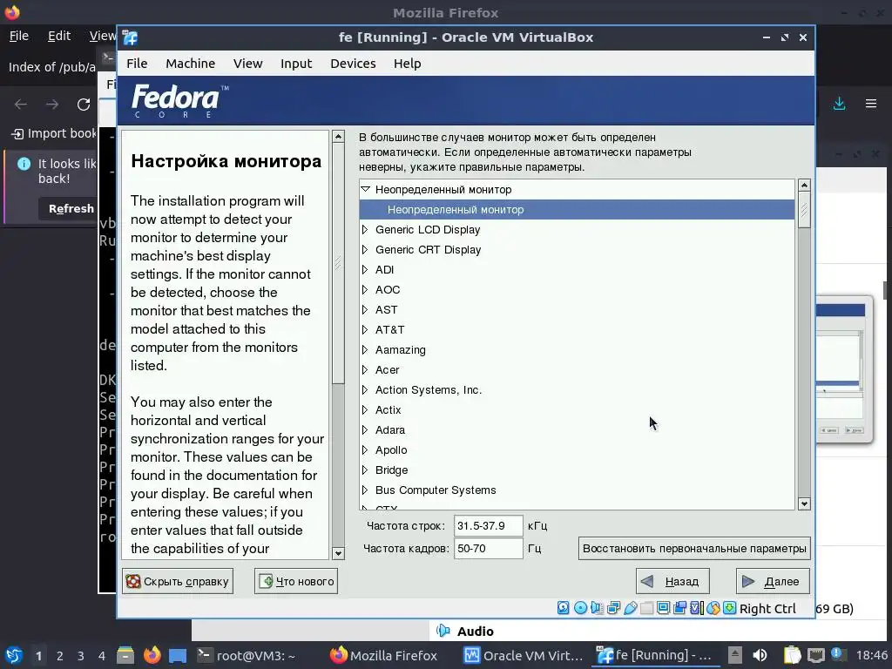Expand the Apollo monitor group
The height and width of the screenshot is (669, 892).
365,450
